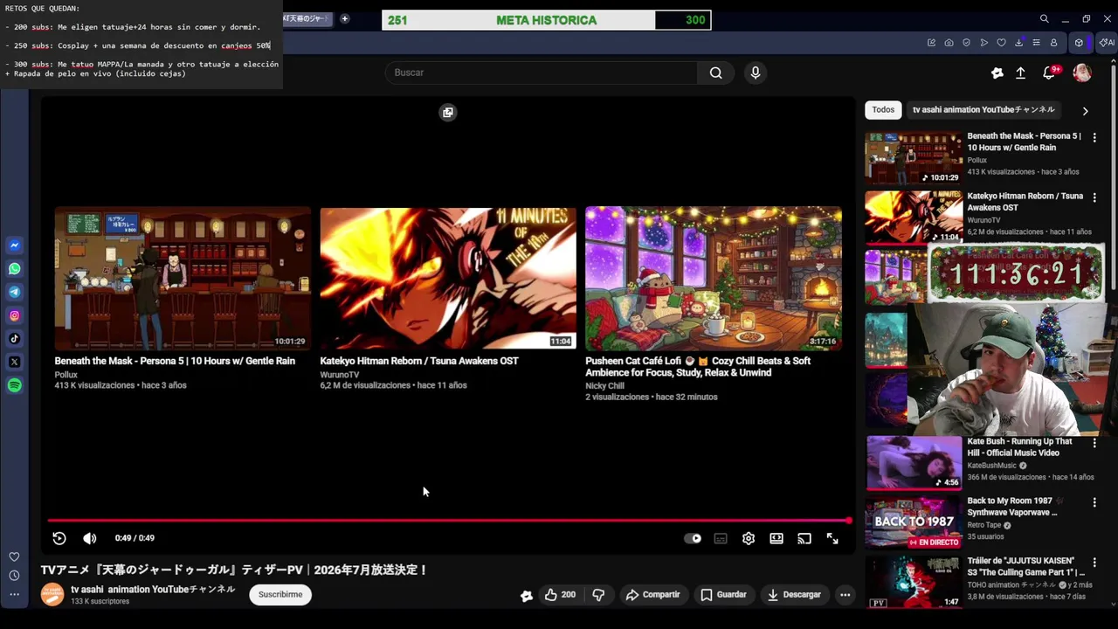Open Messenger in the browser sidebar
Screen dimensions: 1118x629
click(14, 245)
